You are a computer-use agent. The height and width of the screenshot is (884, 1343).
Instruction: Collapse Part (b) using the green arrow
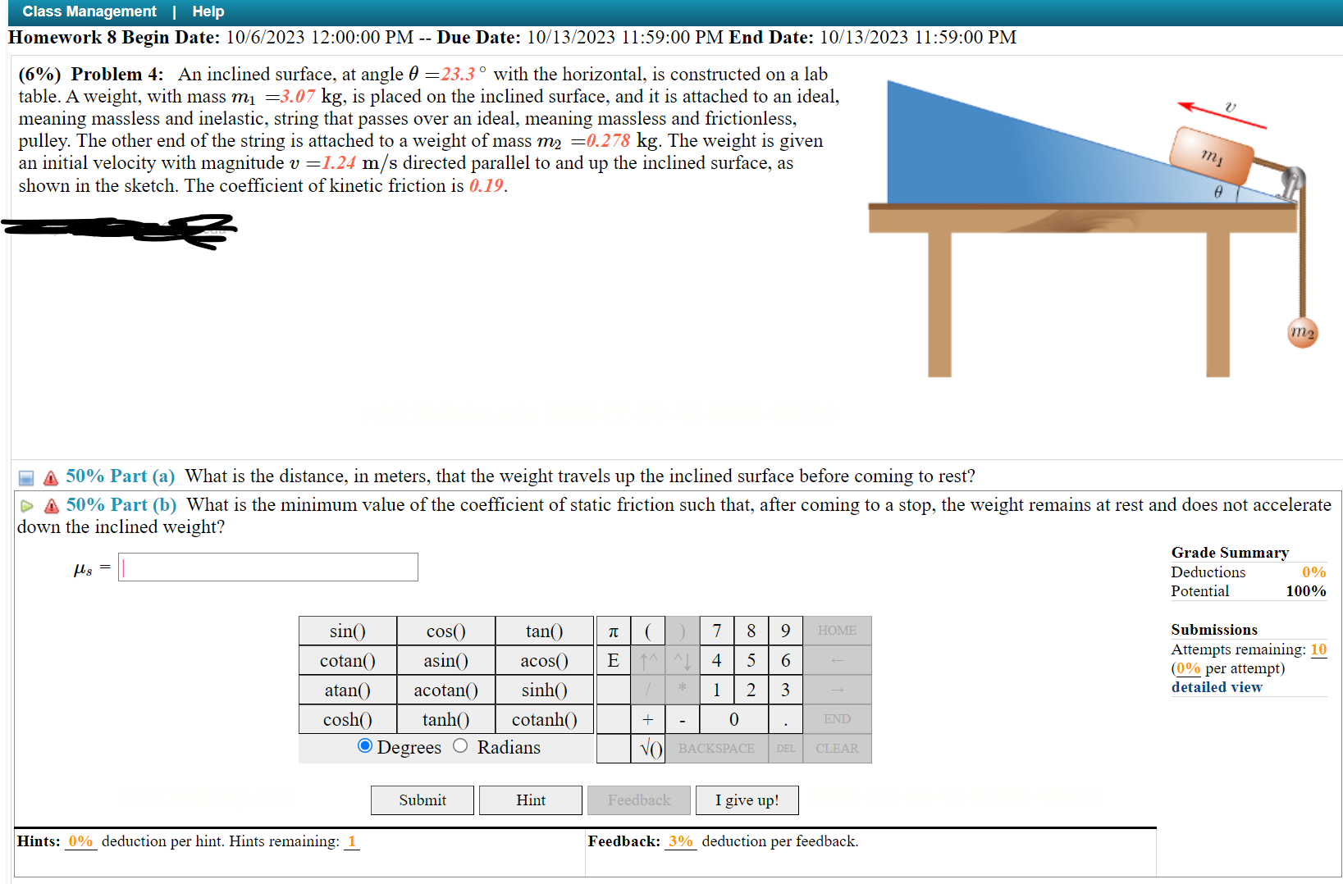tap(26, 505)
